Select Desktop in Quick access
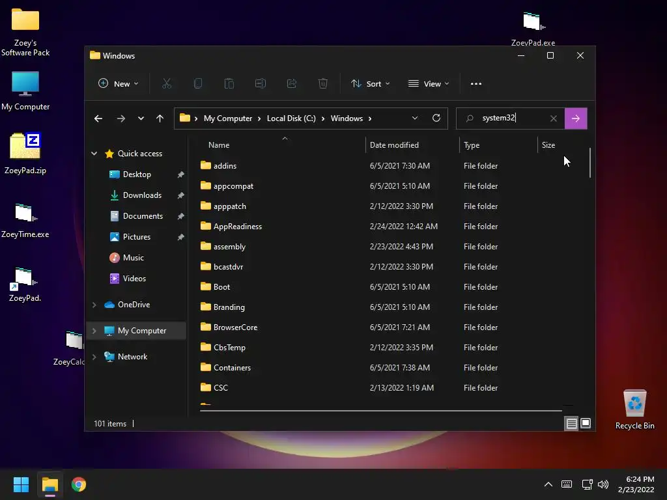The image size is (667, 500). pos(137,174)
